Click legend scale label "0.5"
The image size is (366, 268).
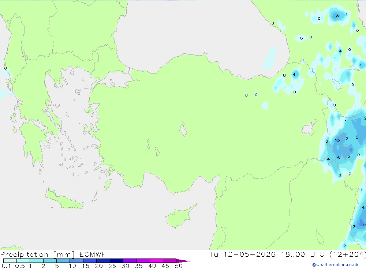pos(20,266)
